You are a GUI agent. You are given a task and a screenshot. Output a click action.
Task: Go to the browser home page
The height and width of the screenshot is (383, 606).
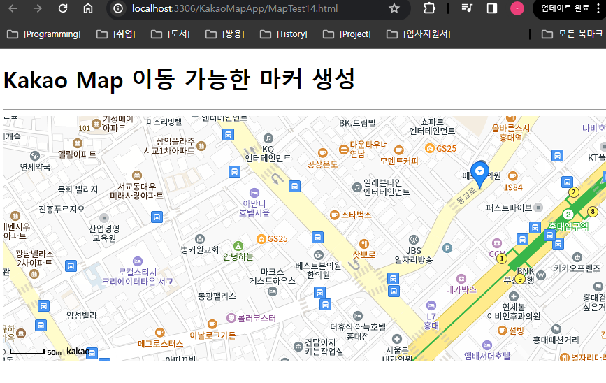click(88, 8)
